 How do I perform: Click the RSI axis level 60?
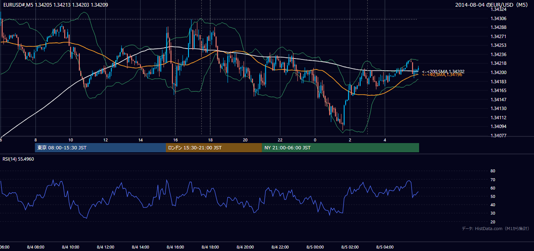(x=493, y=188)
